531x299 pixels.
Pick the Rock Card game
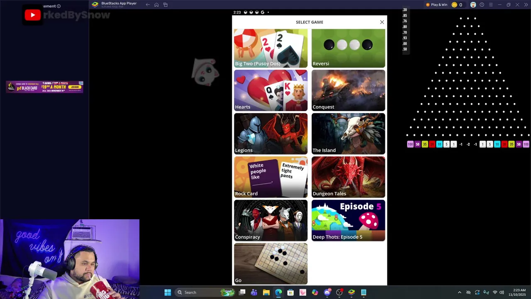click(x=270, y=177)
